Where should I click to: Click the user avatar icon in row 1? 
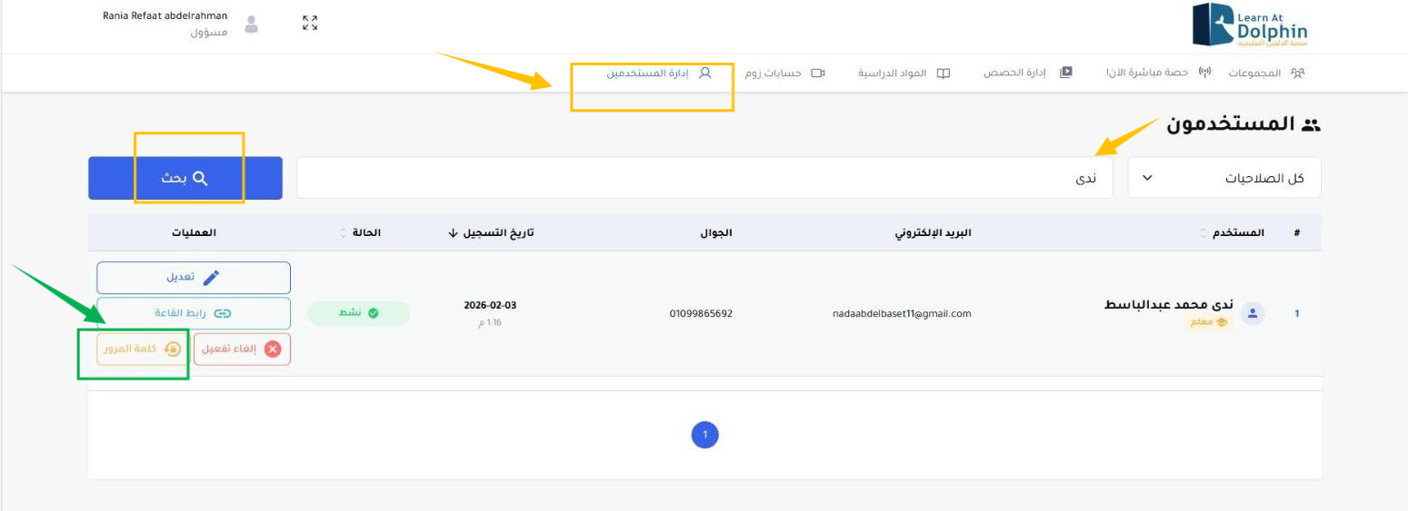point(1253,314)
